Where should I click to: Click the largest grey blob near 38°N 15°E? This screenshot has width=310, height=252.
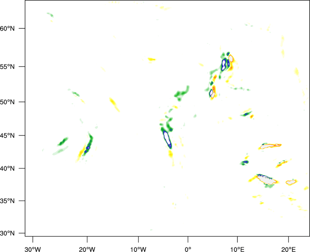coord(267,180)
